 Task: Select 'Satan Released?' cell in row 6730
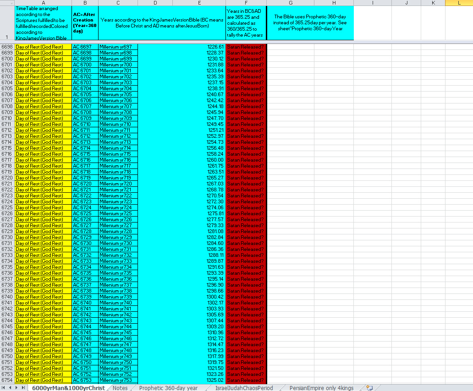pos(246,237)
